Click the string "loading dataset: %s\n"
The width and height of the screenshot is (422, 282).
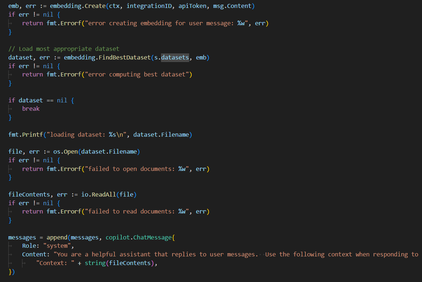pos(86,135)
